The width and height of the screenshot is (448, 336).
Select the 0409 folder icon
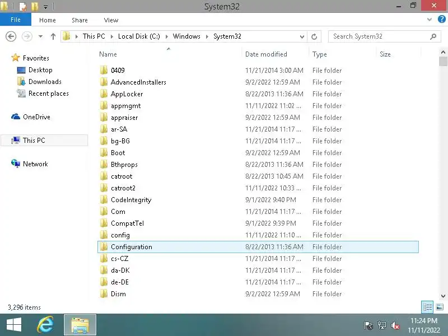click(104, 71)
